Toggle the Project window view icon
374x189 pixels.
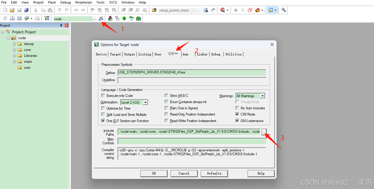(x=270, y=10)
